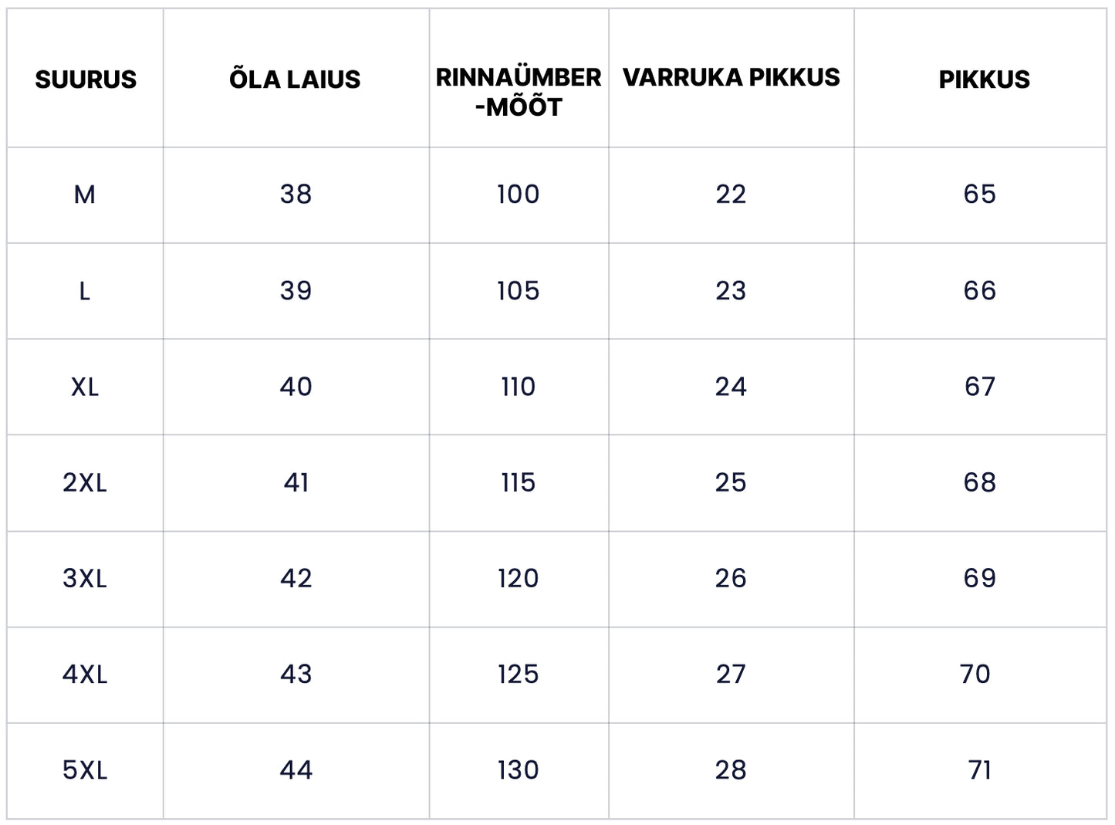Select the M size row label

(x=85, y=194)
